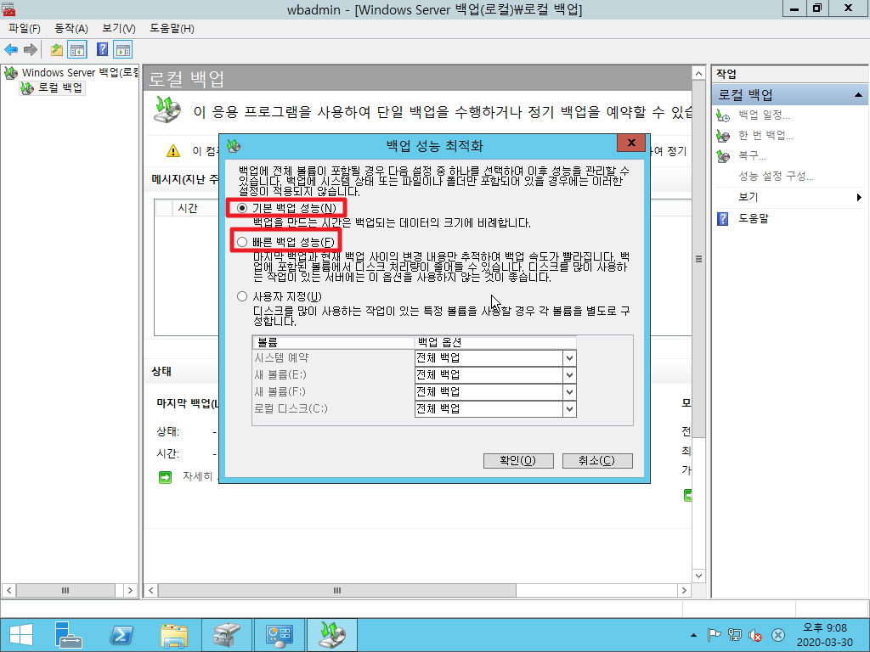This screenshot has height=652, width=870.
Task: Click Action Center flag tray icon
Action: [714, 635]
